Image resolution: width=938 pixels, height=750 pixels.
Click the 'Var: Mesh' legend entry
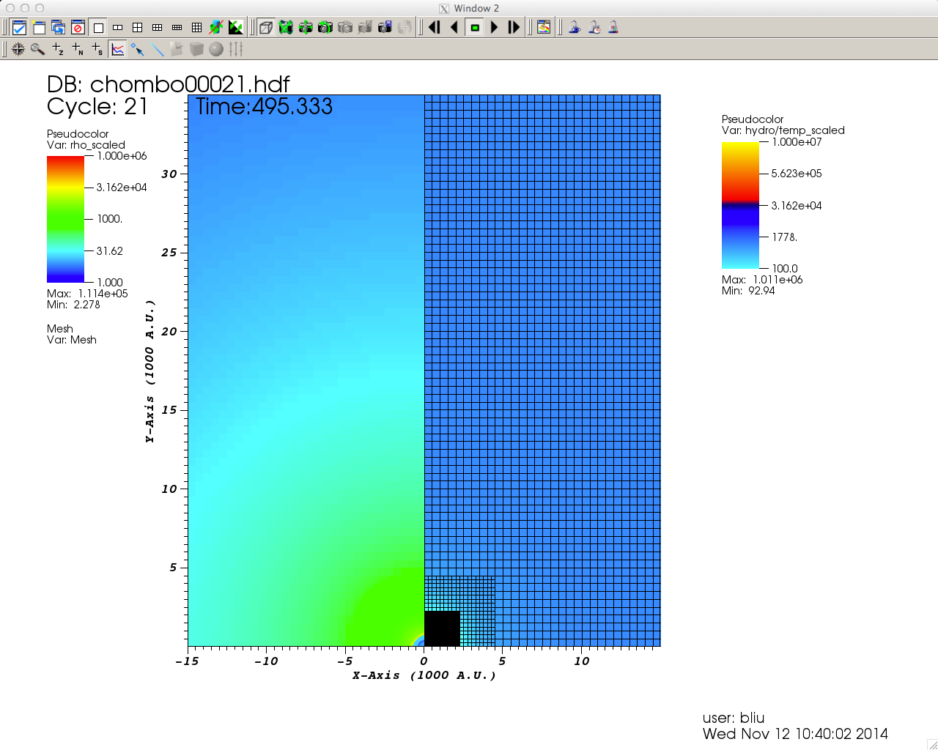pyautogui.click(x=72, y=340)
